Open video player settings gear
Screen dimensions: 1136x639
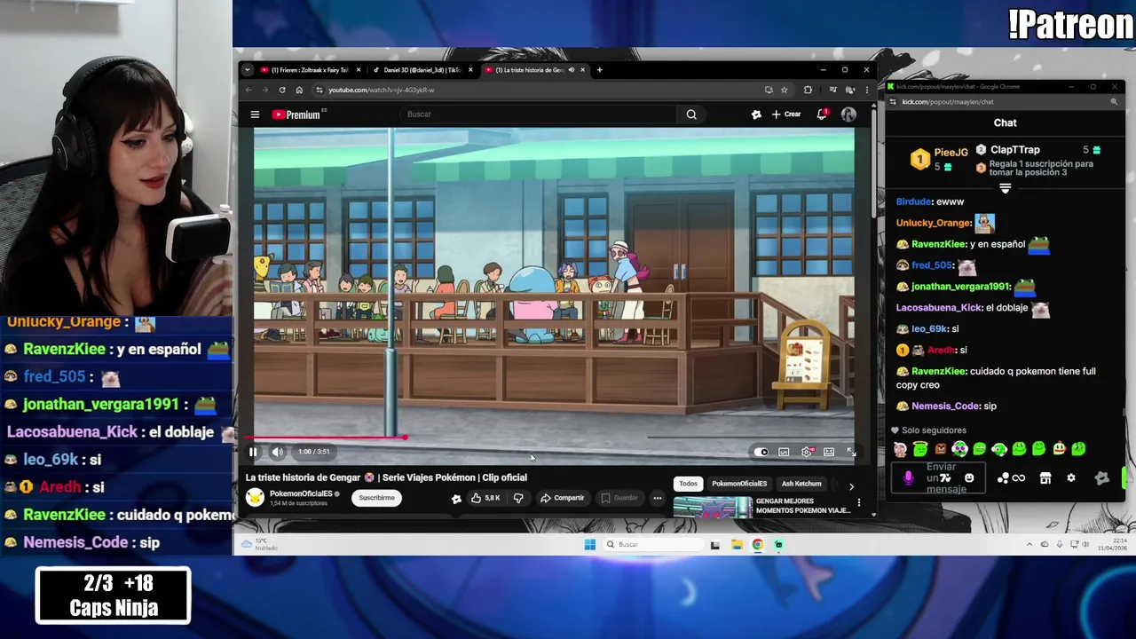click(807, 452)
